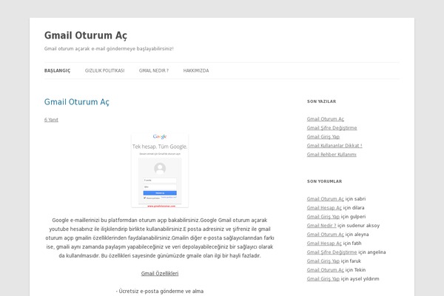
Task: Open the Gmail Oturum Aç comment by Tekin
Action: click(x=325, y=270)
